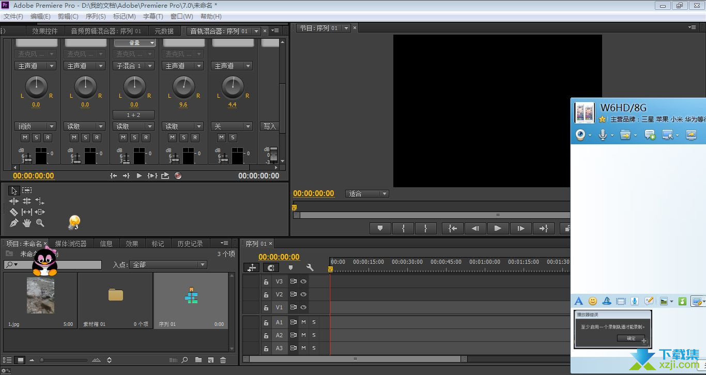The height and width of the screenshot is (375, 706).
Task: Switch project panel to list view
Action: [x=8, y=360]
